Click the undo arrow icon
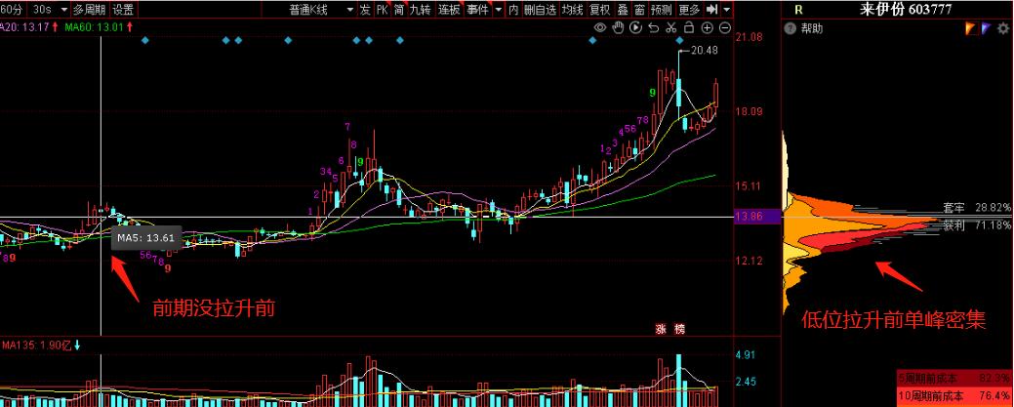 tap(653, 28)
